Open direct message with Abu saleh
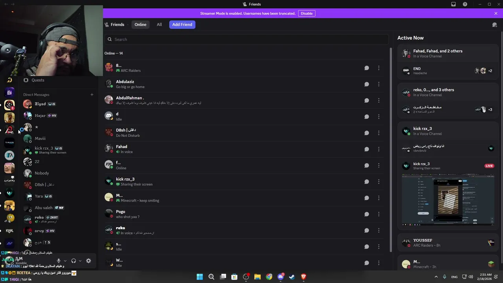The height and width of the screenshot is (283, 503). pyautogui.click(x=59, y=208)
